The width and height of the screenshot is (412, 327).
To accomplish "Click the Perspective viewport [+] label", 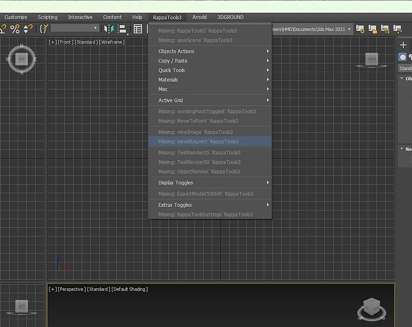I will 52,289.
